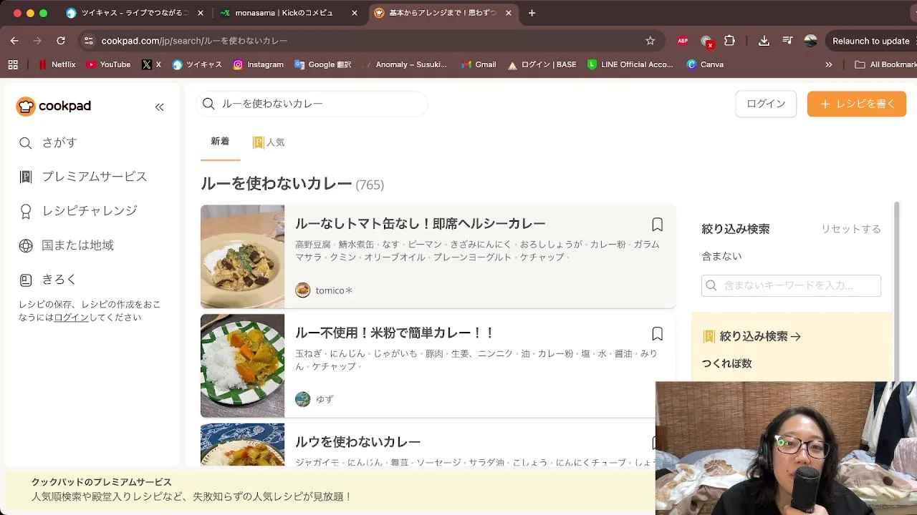The image size is (917, 515).
Task: Click the site info icon in address bar
Action: click(87, 41)
